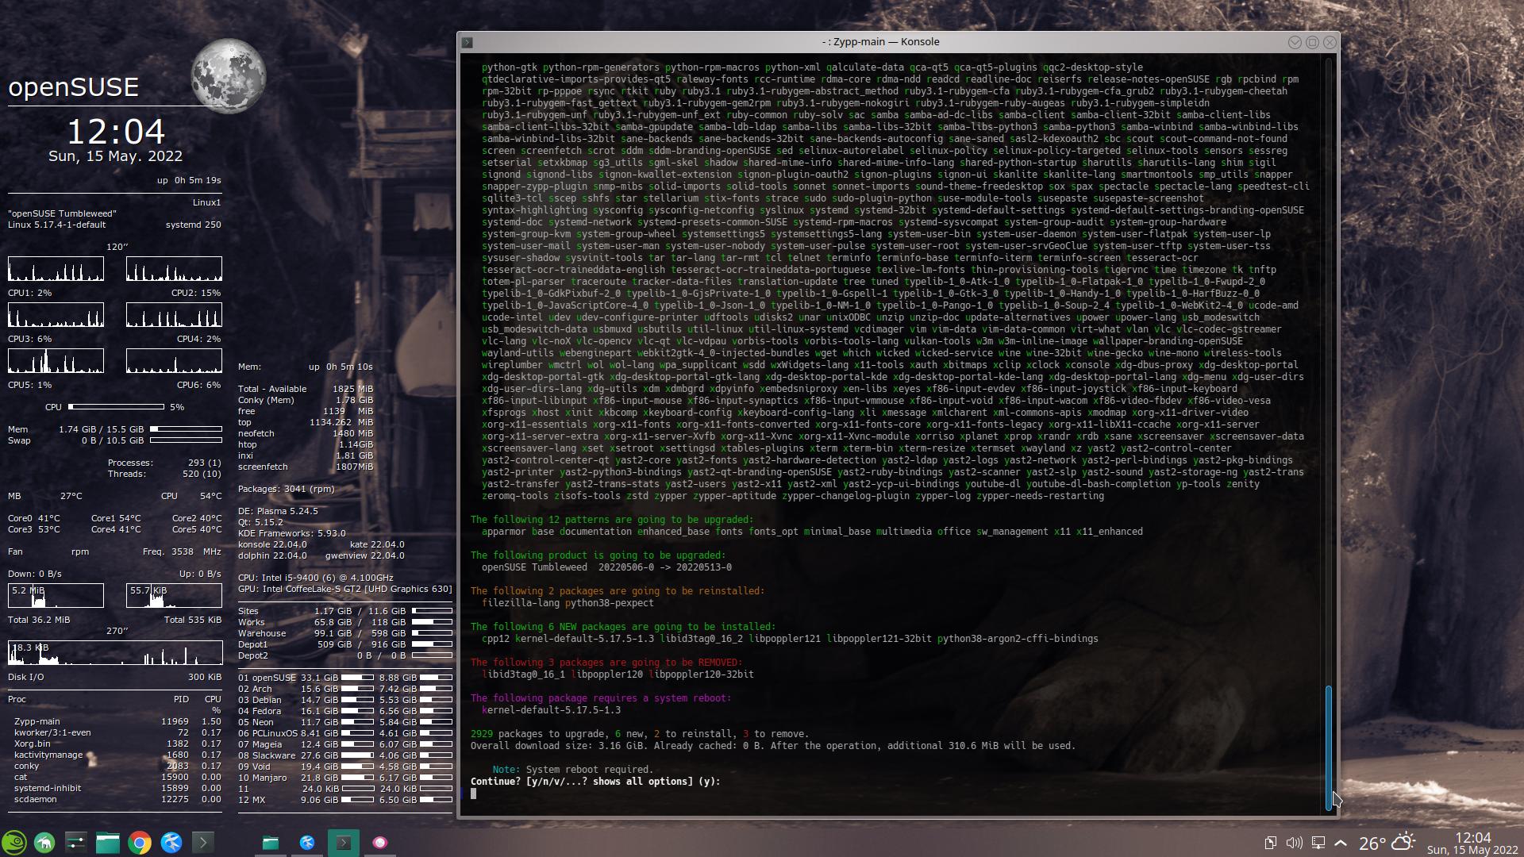Viewport: 1524px width, 857px height.
Task: Click 'GPU: Intel CoffeeLake-S GT2' line
Action: click(345, 589)
